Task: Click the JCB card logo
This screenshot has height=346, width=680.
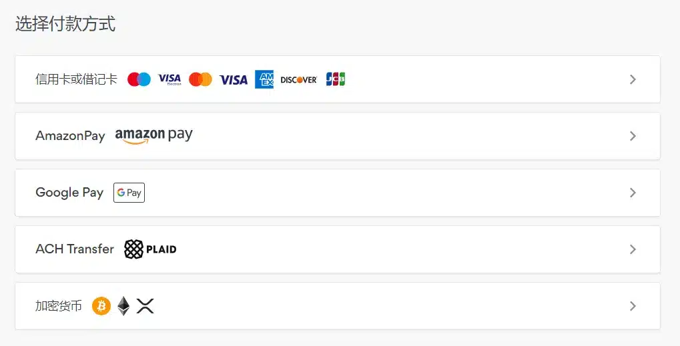Action: [x=336, y=79]
